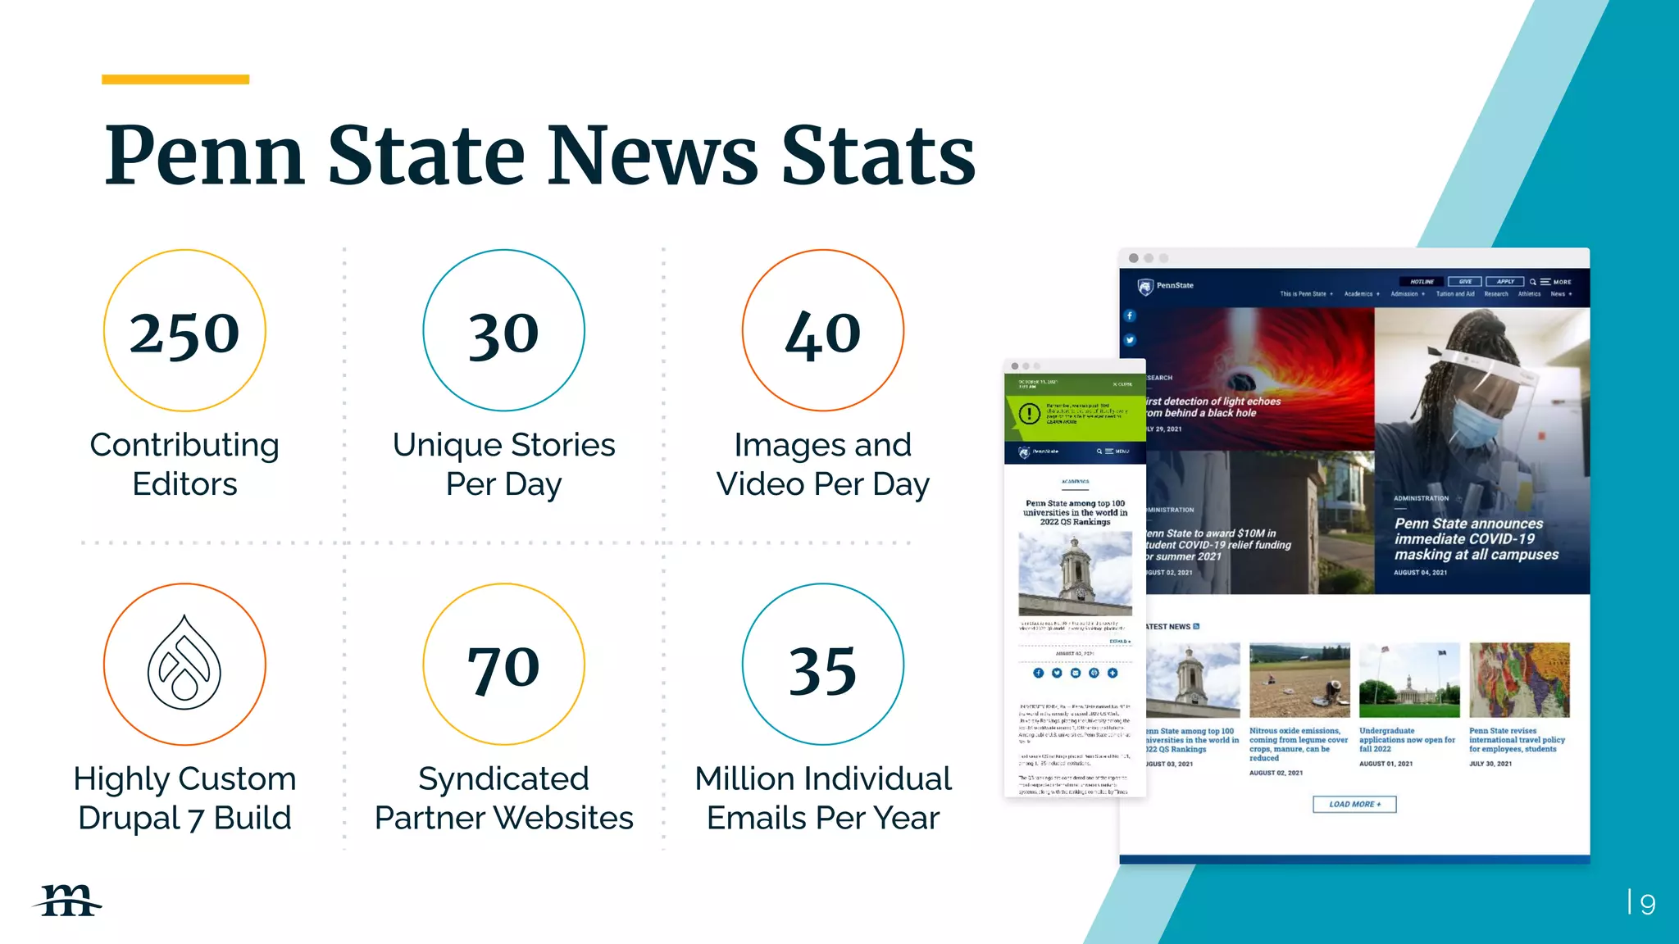Click farm field news thumbnail
This screenshot has height=944, width=1679.
(1299, 680)
